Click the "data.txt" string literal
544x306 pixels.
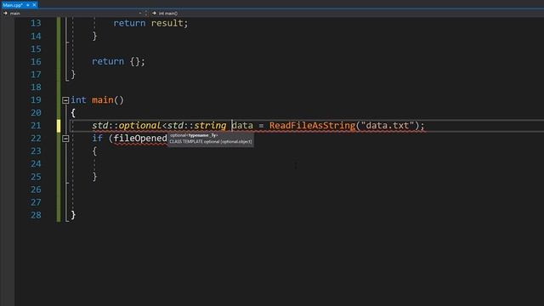coord(388,126)
